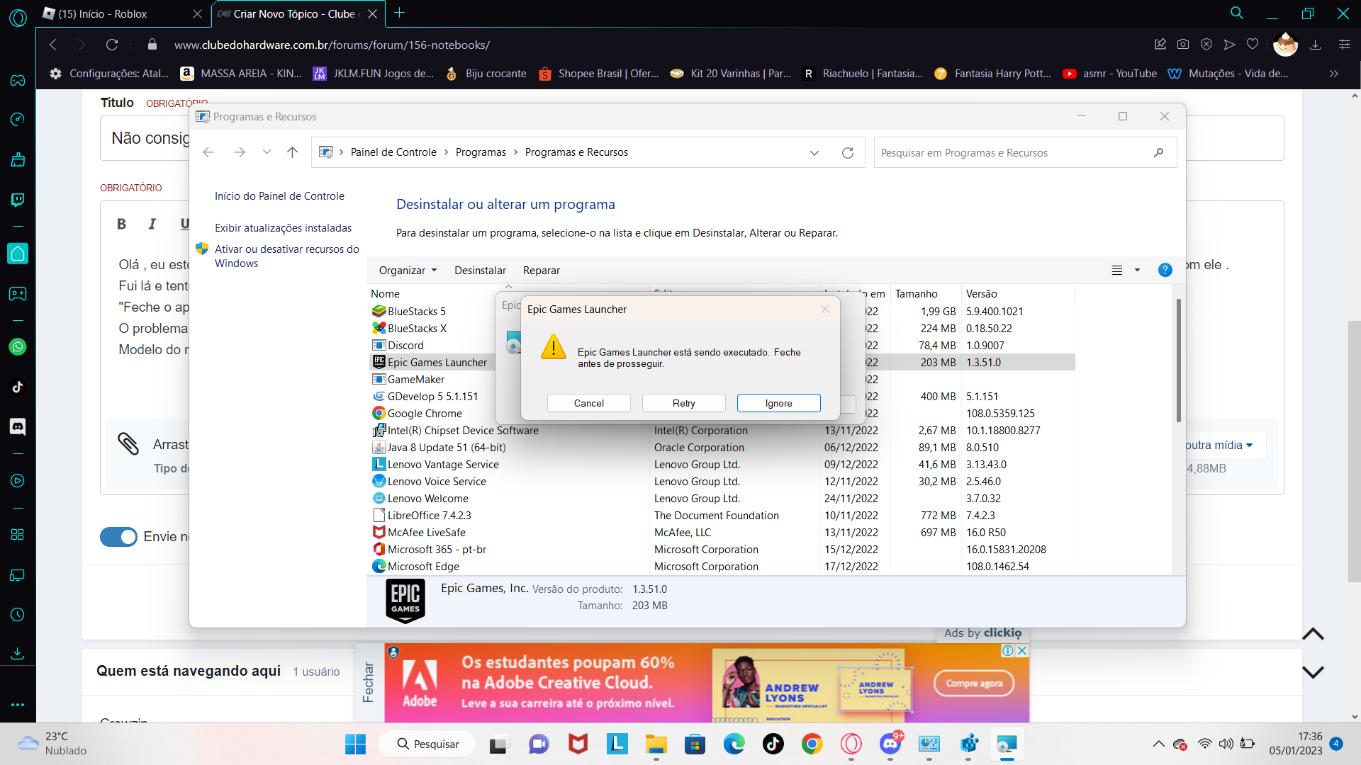
Task: Open WhatsApp in Opera sidebar
Action: (18, 347)
